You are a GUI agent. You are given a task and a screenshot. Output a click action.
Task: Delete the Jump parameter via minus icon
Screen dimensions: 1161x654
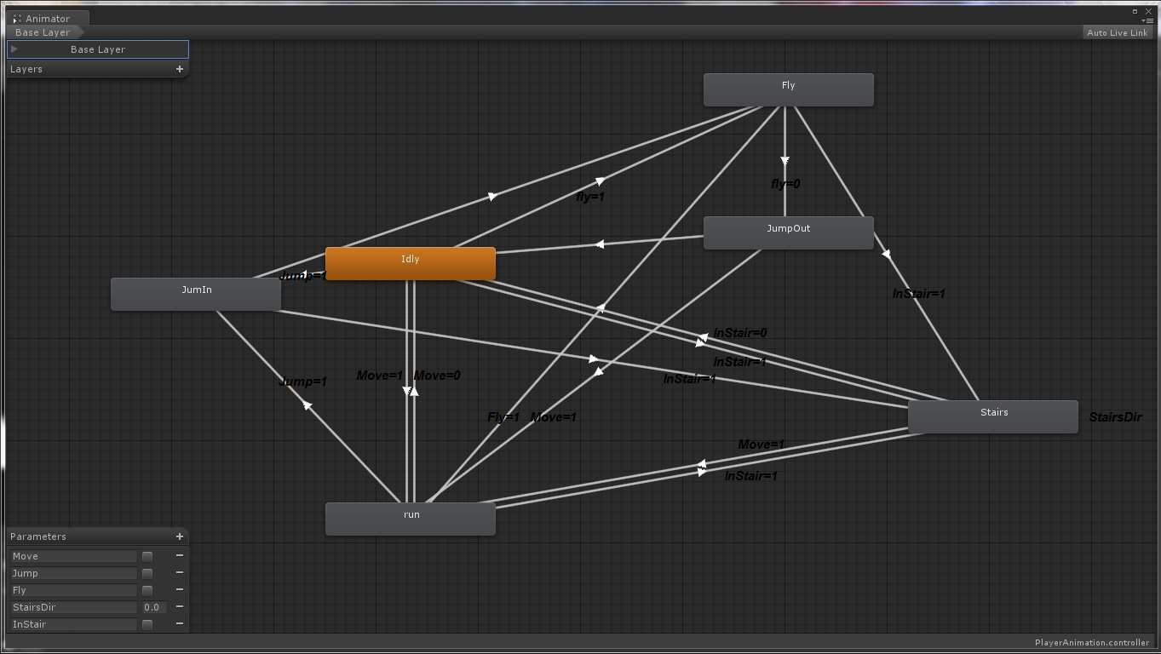179,573
